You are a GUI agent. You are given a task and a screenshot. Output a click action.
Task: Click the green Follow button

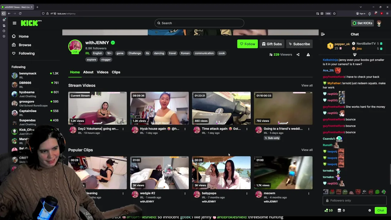(247, 44)
